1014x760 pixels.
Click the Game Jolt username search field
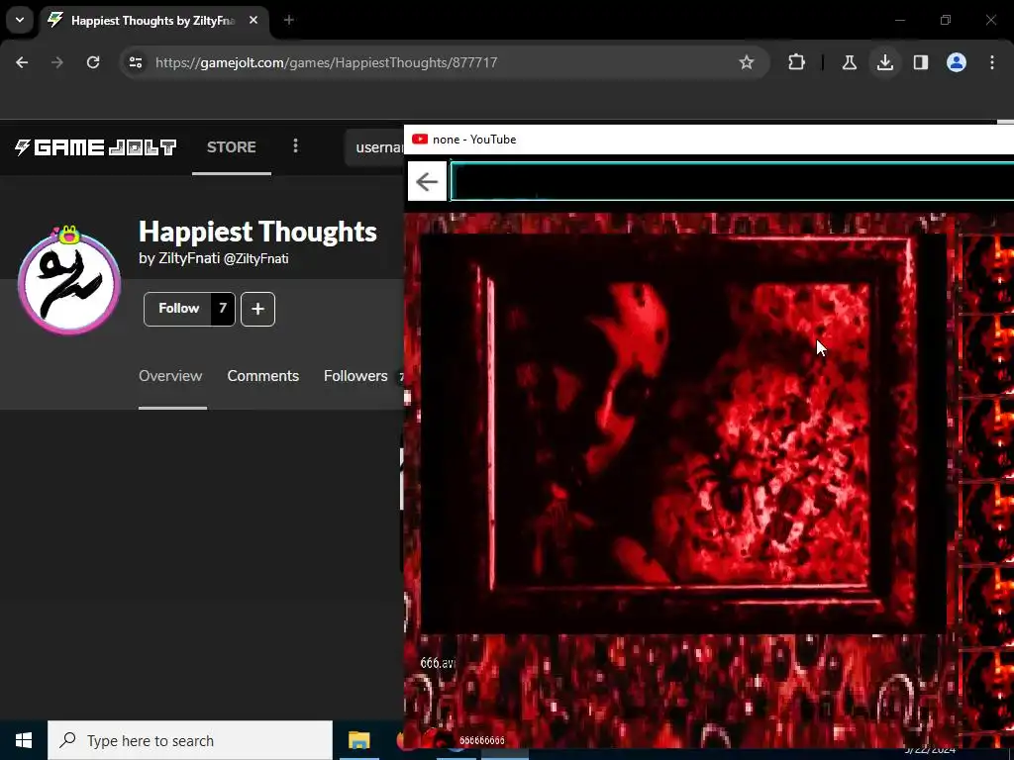pyautogui.click(x=374, y=147)
